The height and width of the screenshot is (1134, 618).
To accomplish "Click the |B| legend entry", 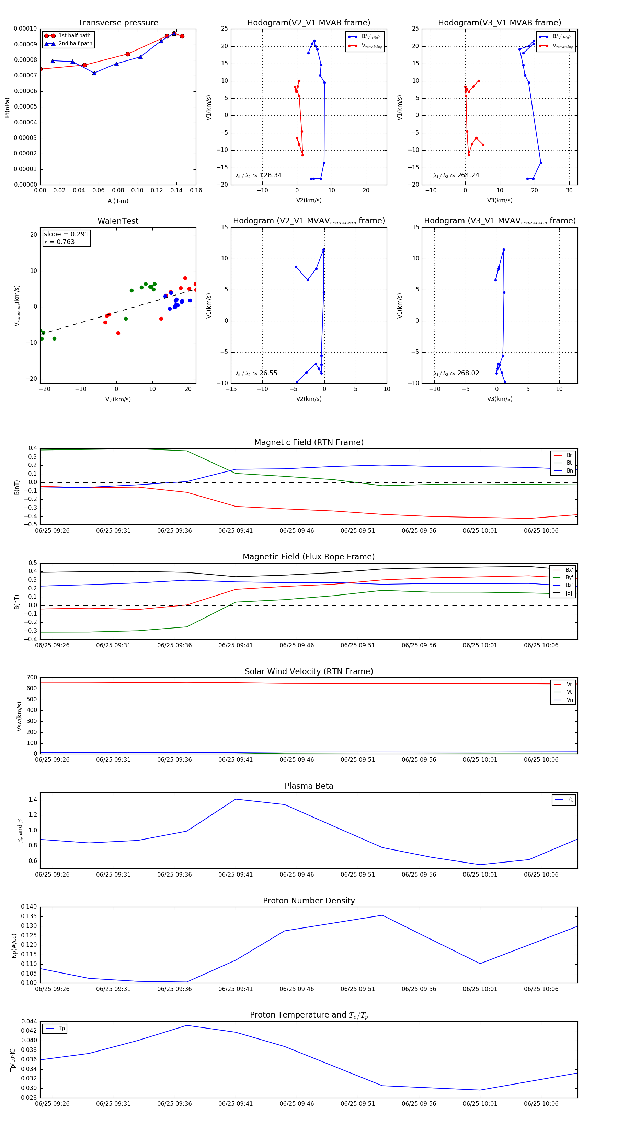I will [x=563, y=593].
